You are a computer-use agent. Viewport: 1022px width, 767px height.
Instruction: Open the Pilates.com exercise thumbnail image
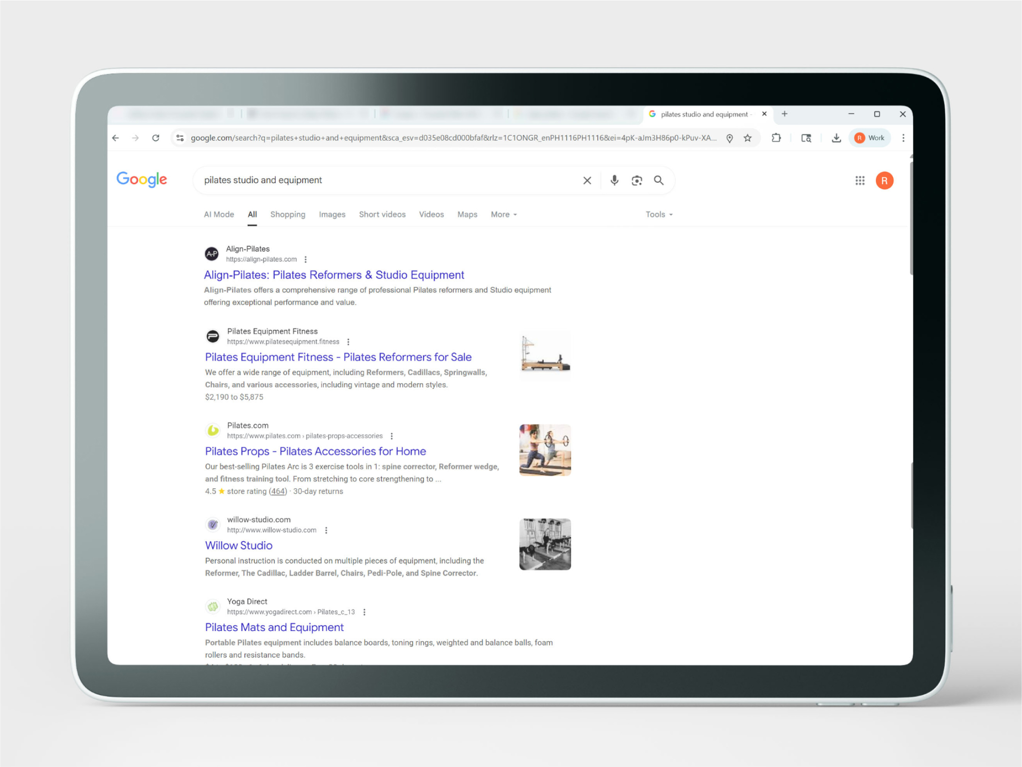pos(545,450)
